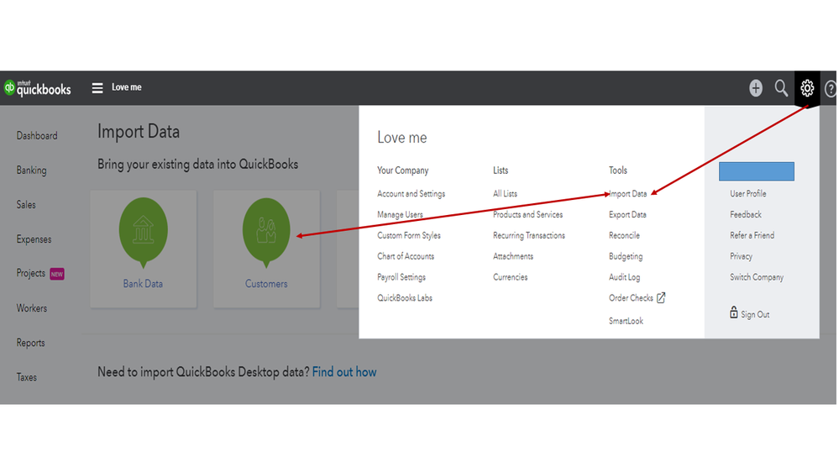The image size is (839, 472).
Task: Click the Customers card label
Action: coord(266,284)
